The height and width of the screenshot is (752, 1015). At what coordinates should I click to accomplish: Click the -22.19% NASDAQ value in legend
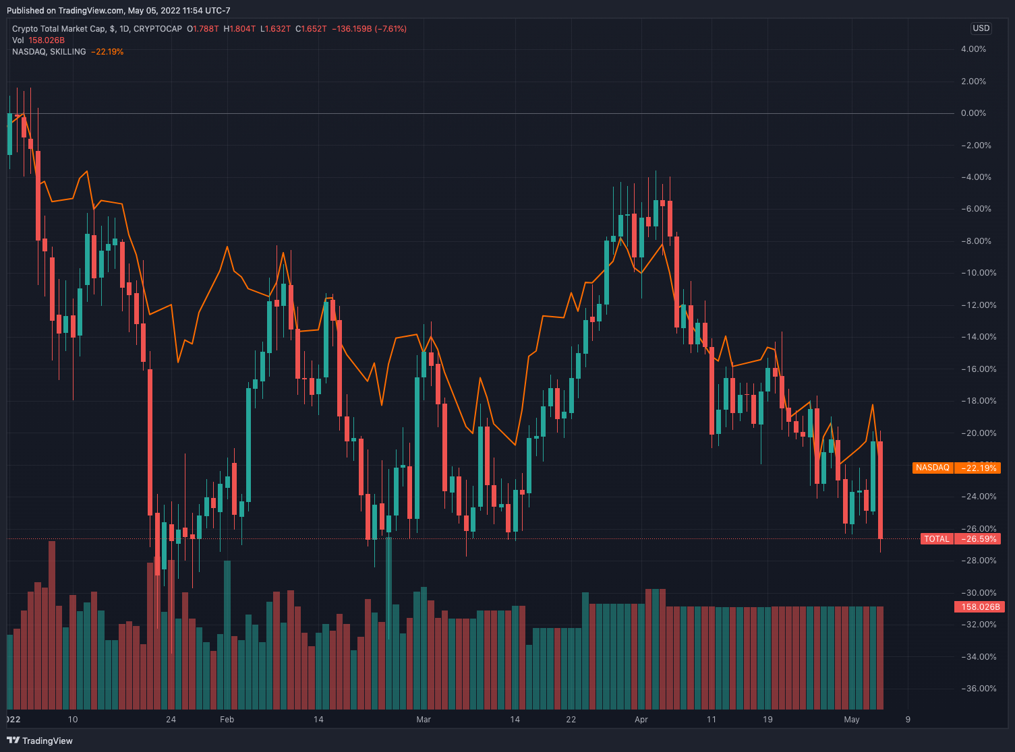[107, 52]
